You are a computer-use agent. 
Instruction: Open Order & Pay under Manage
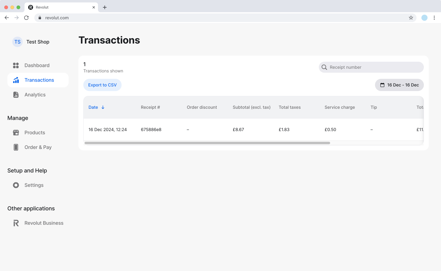click(38, 147)
